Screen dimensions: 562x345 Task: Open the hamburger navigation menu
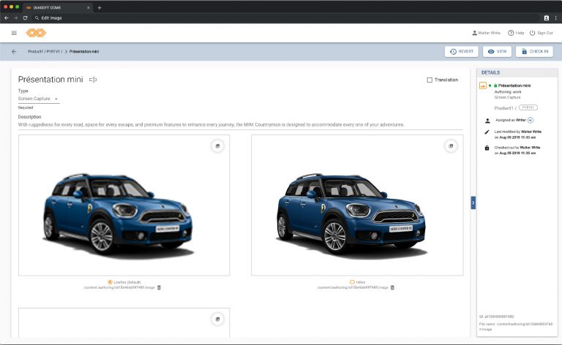14,33
